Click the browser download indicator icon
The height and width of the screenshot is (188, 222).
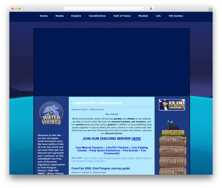click(x=151, y=8)
